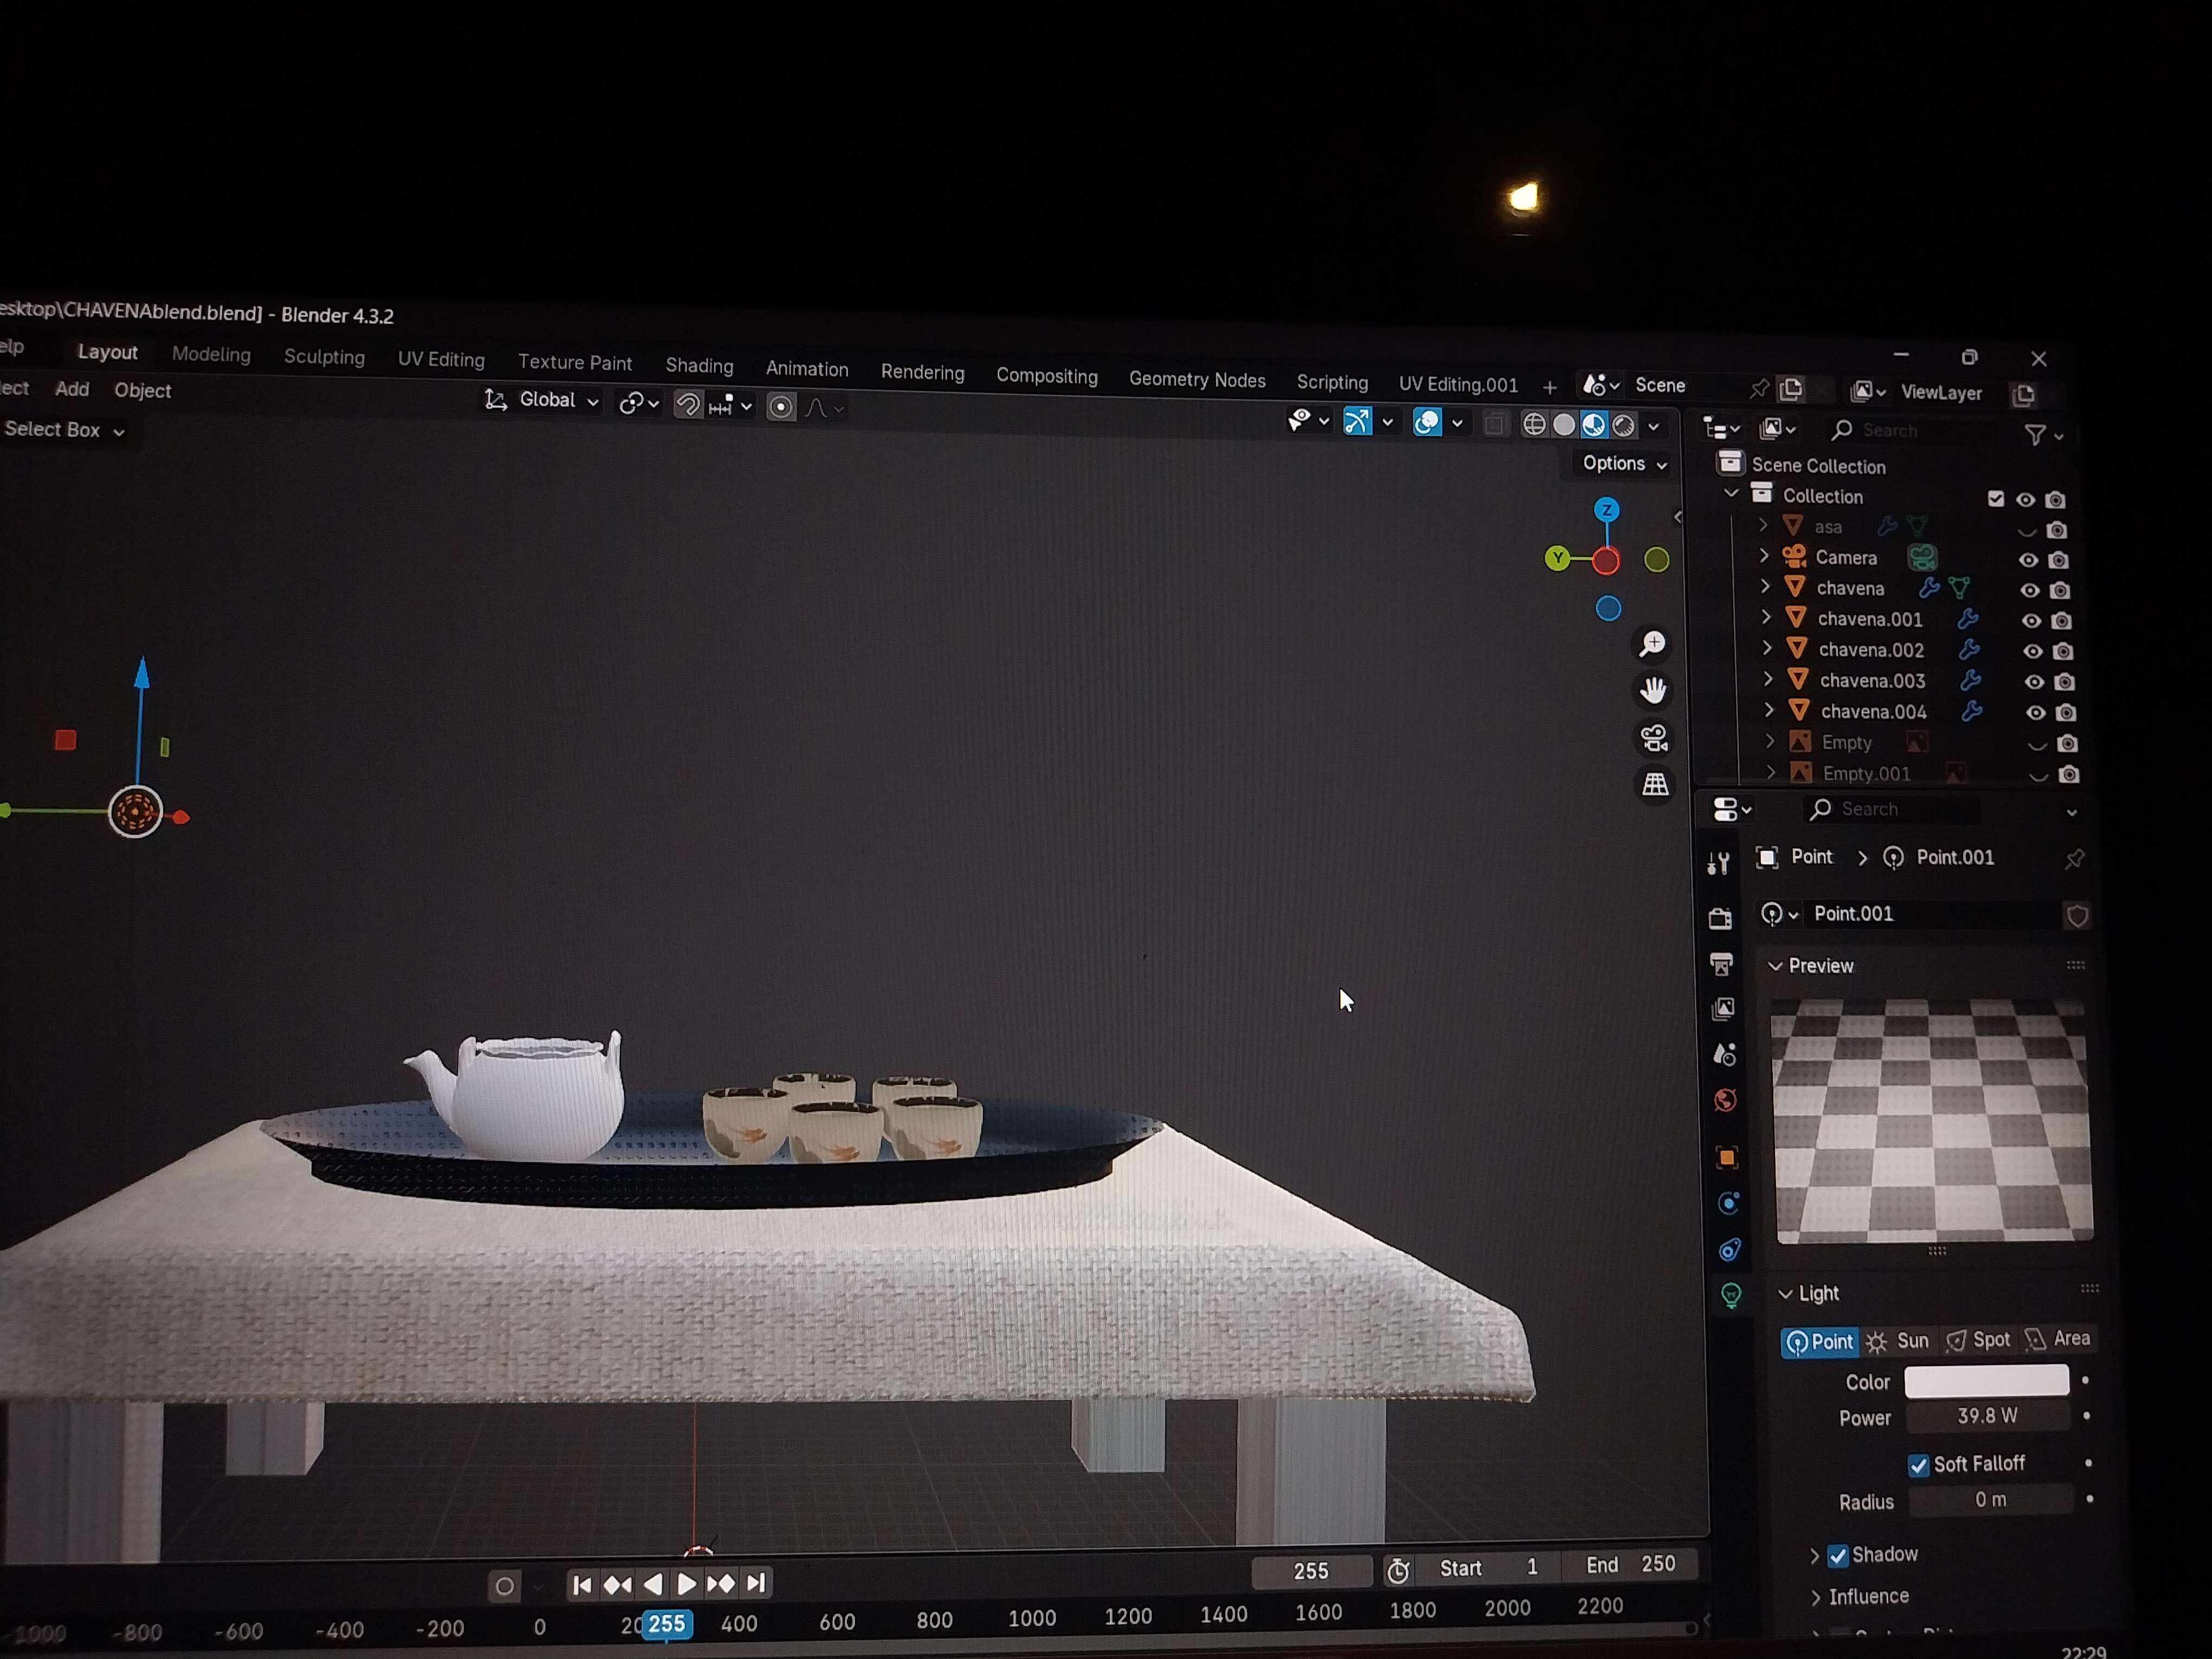Image resolution: width=2212 pixels, height=1659 pixels.
Task: Switch perspective/orthographic grid icon
Action: point(1655,785)
